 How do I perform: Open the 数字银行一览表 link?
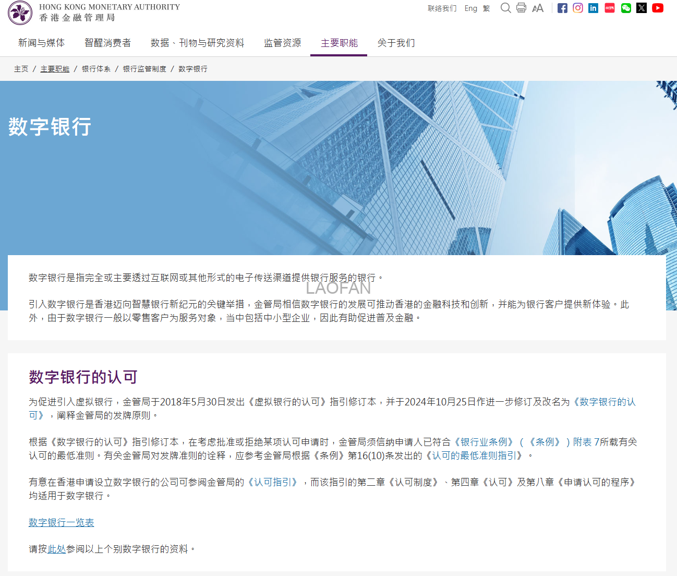pos(61,522)
